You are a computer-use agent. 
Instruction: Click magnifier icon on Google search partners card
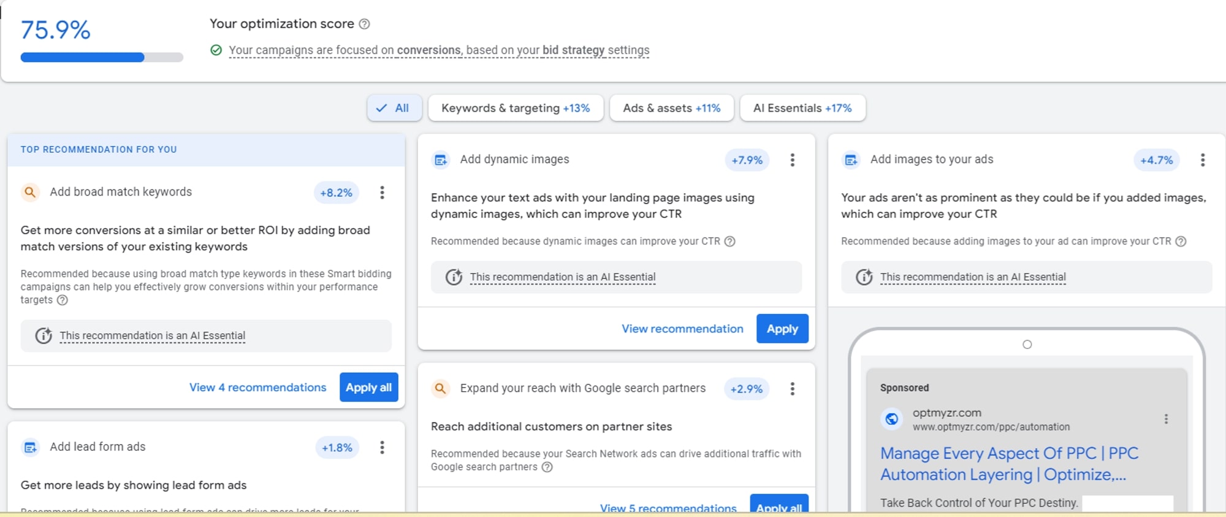coord(440,388)
